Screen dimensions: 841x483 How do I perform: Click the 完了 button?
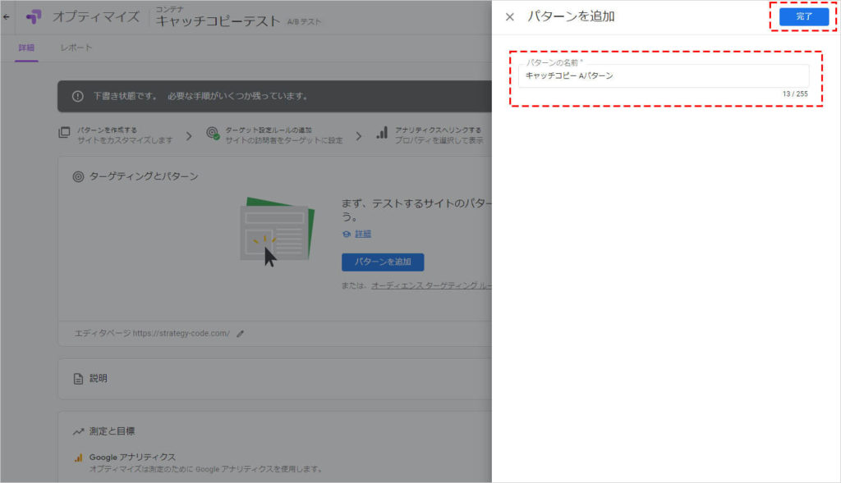point(803,16)
